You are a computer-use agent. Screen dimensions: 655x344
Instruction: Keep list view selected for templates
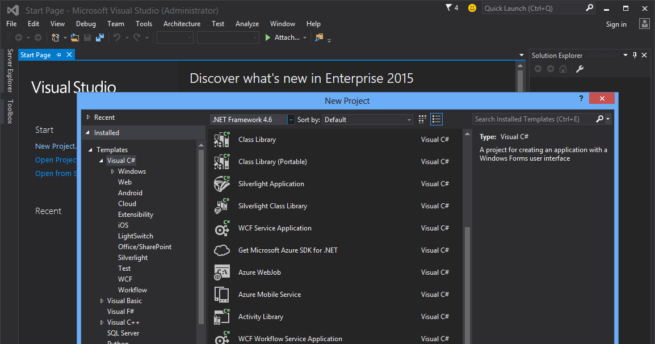pyautogui.click(x=436, y=119)
